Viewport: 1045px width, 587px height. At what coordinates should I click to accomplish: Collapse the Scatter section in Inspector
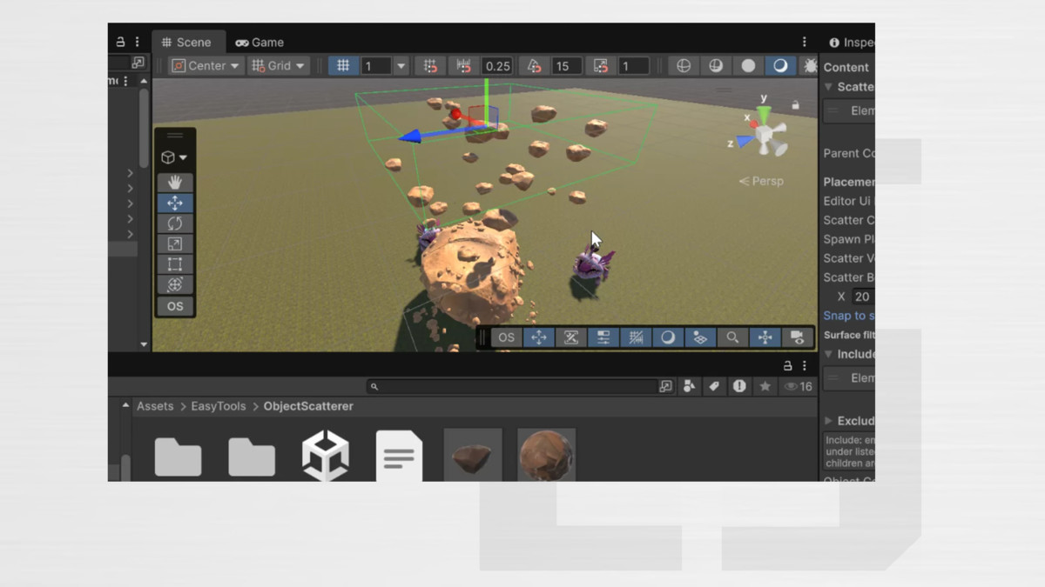[828, 87]
